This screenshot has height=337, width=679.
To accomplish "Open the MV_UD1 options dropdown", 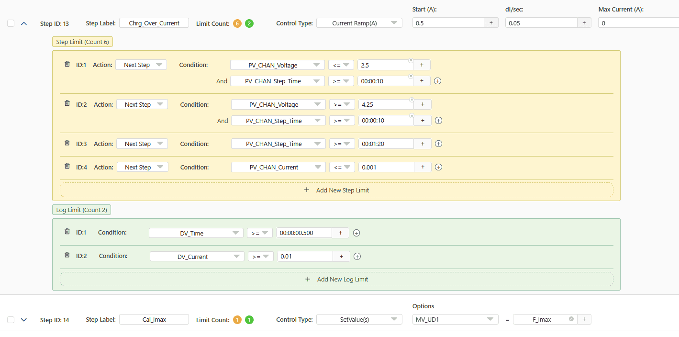I will click(456, 319).
